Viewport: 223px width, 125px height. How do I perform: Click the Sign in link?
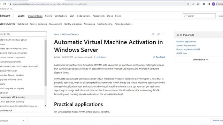[221, 16]
